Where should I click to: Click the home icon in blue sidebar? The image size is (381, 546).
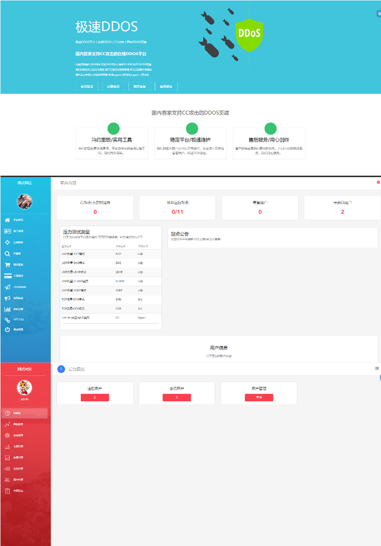pyautogui.click(x=7, y=220)
